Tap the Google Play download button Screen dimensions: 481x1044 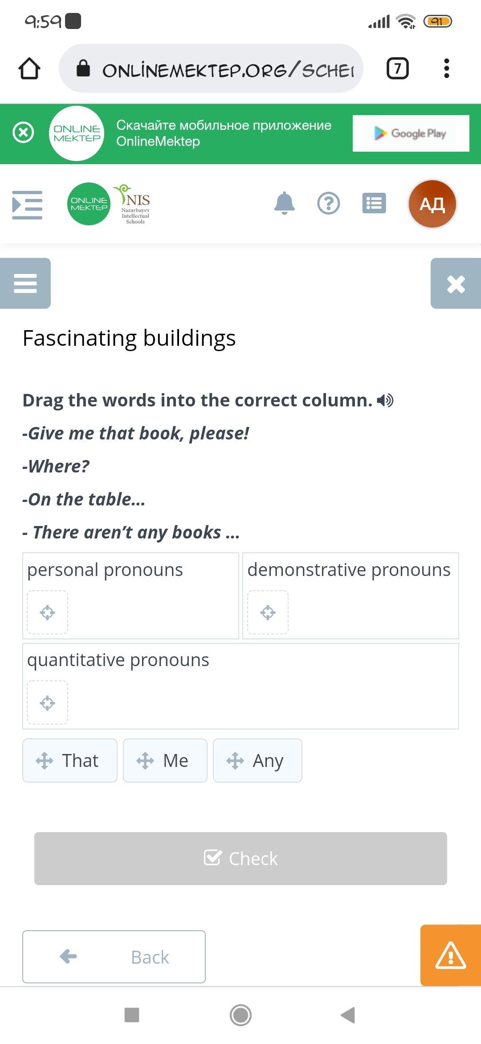tap(411, 133)
